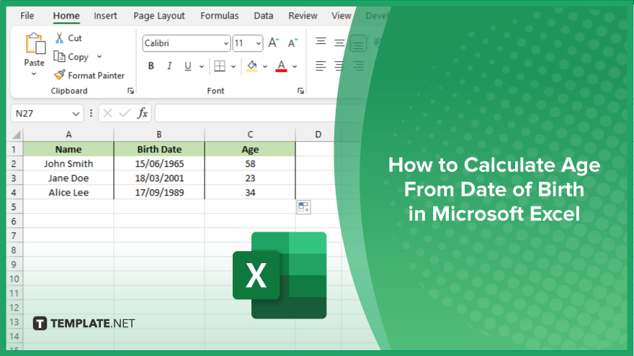
Task: Select column C header
Action: (x=250, y=134)
